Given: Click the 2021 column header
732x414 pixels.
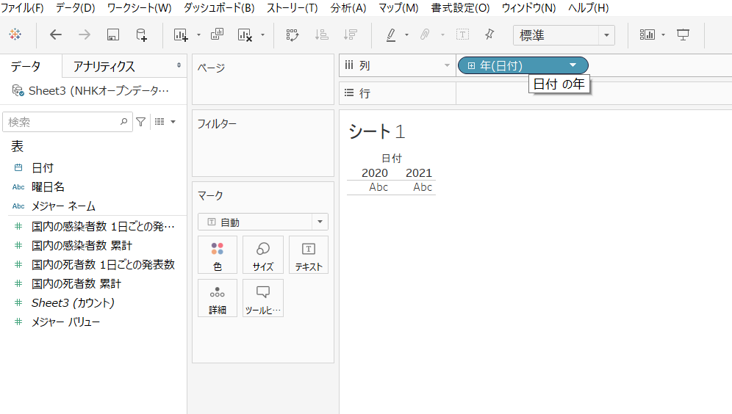Looking at the screenshot, I should (419, 173).
